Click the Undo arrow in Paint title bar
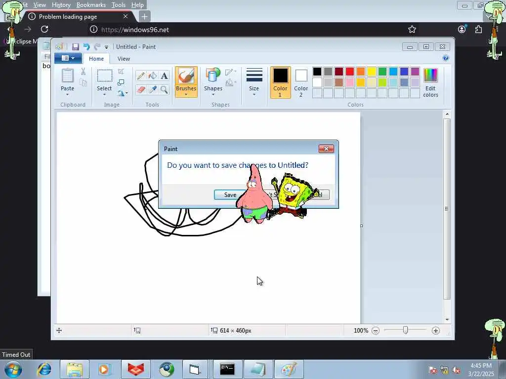Image resolution: width=506 pixels, height=379 pixels. coord(86,47)
